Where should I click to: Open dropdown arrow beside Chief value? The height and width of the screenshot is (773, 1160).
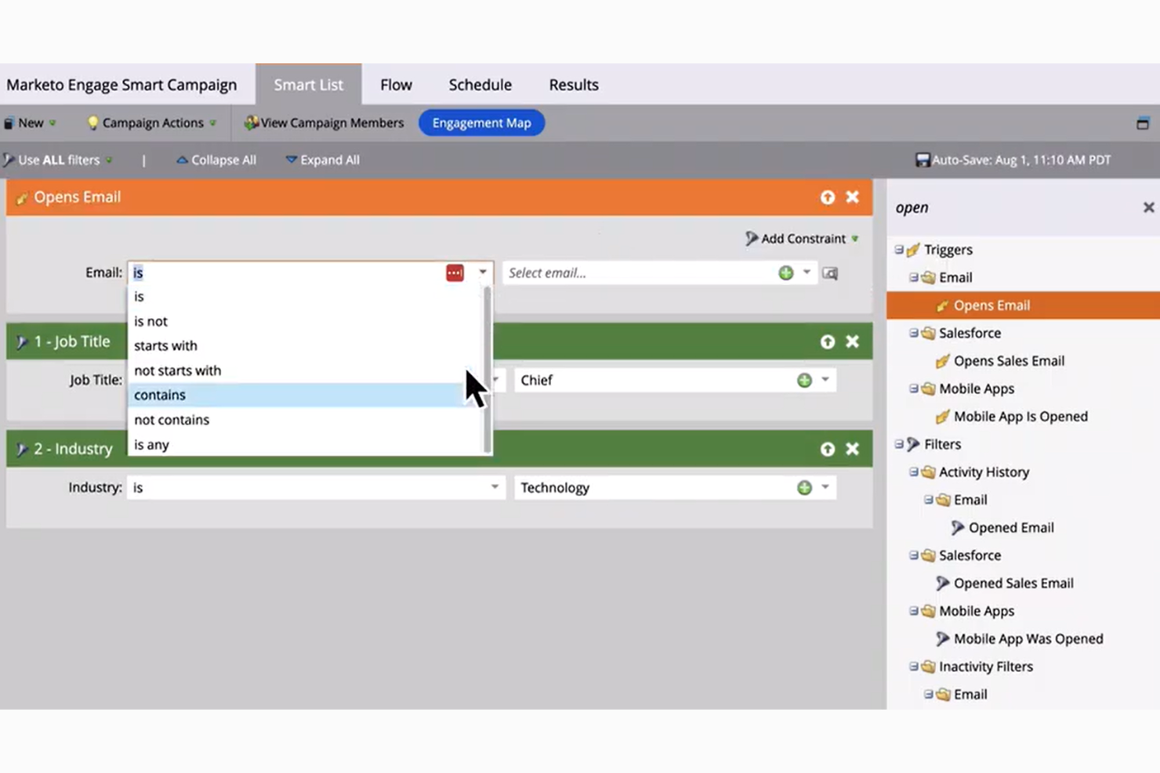click(x=825, y=380)
